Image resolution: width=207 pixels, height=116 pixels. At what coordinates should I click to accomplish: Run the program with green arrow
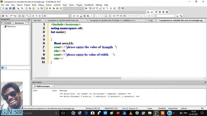pos(50,8)
